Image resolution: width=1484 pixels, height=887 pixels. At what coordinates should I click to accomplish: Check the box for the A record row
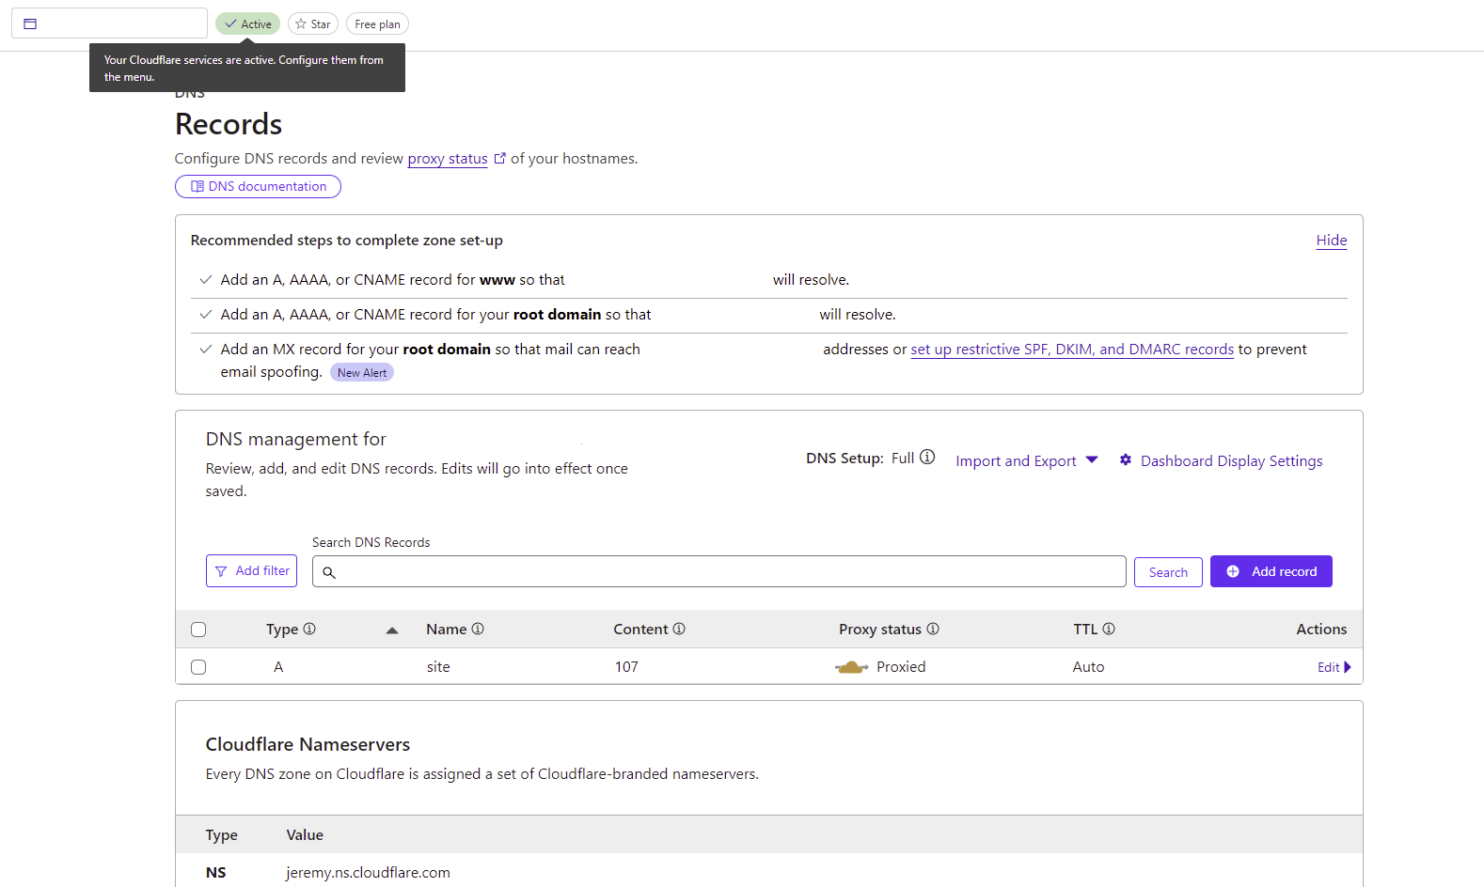(198, 667)
